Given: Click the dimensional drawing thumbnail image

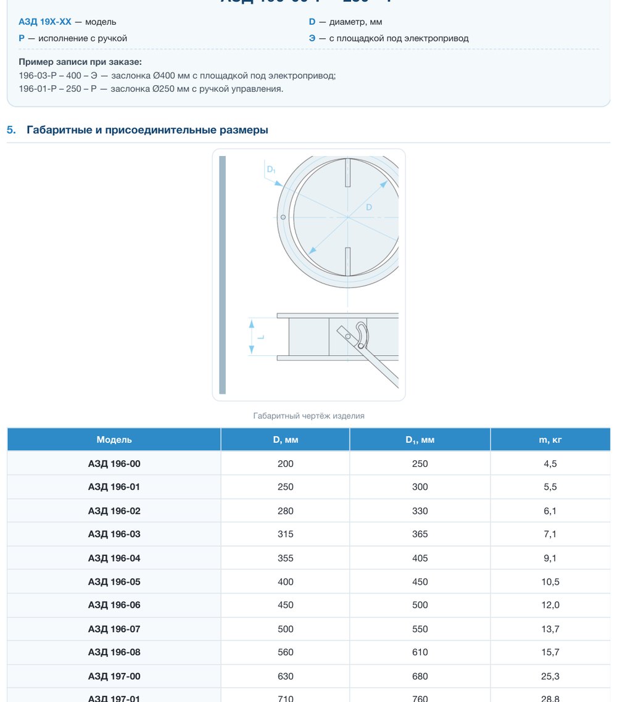Looking at the screenshot, I should click(308, 275).
